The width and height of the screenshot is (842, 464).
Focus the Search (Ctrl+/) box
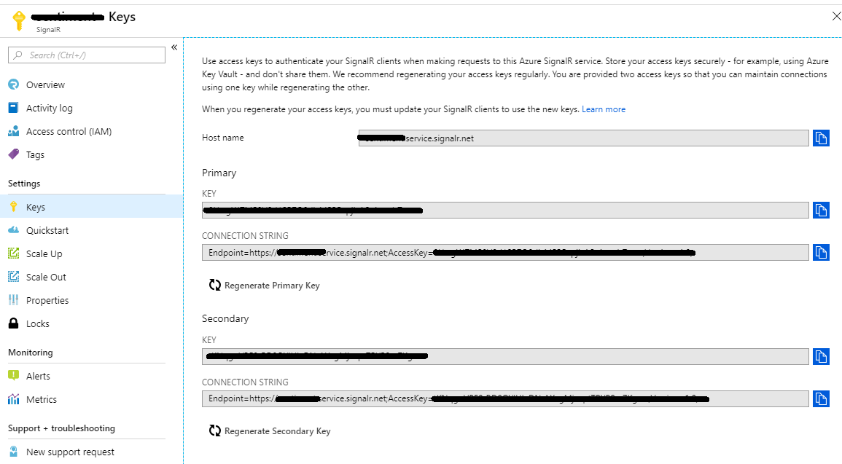(87, 55)
